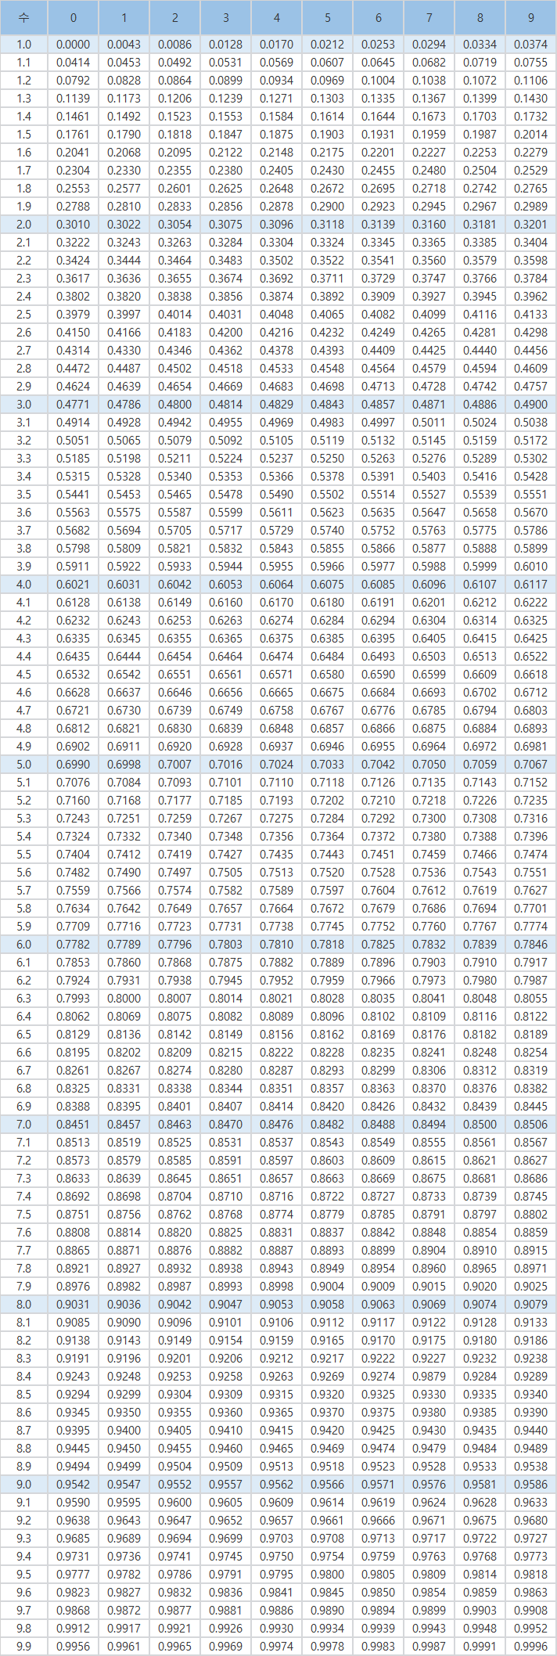Screen dimensions: 557x1656
Task: Select the value 0.8899
Action: coord(379,1251)
